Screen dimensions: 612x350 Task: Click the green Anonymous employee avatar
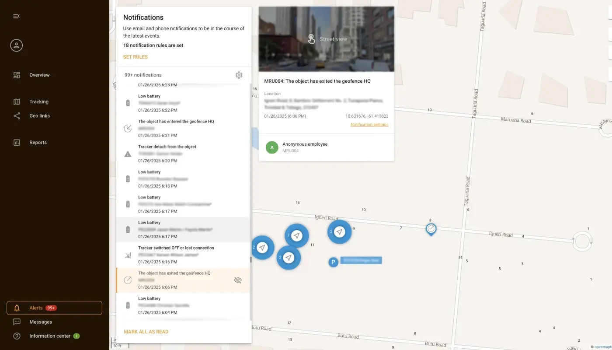(272, 147)
